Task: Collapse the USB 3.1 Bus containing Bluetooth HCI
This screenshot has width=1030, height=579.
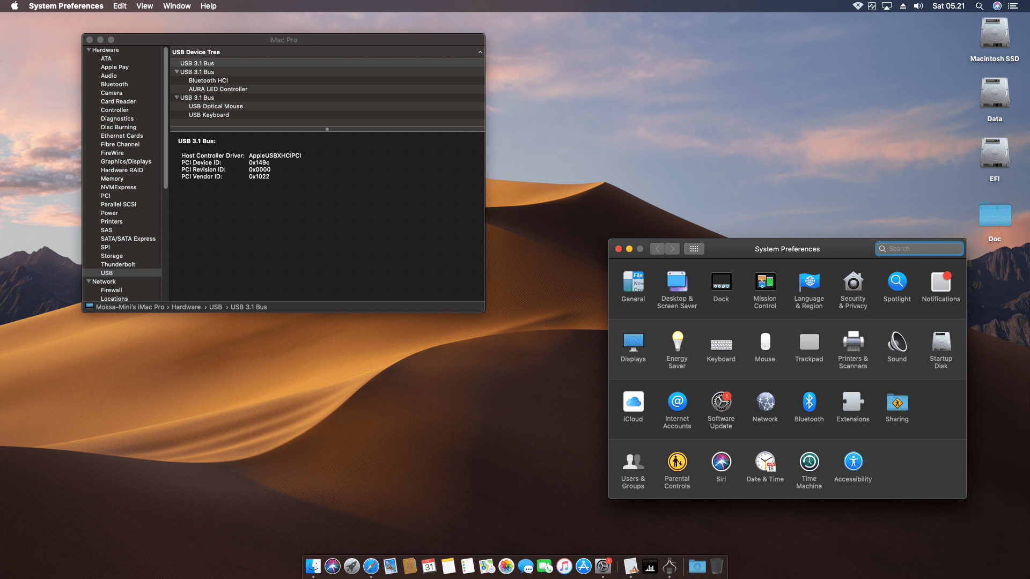Action: (x=176, y=72)
